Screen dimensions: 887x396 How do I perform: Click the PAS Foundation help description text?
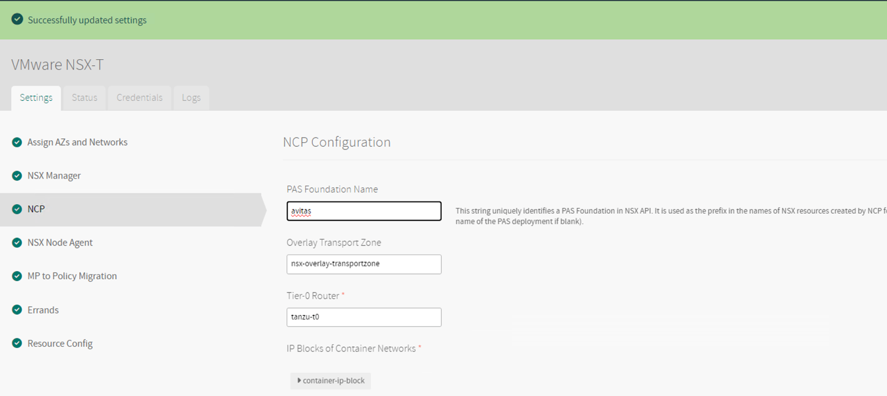pos(671,216)
